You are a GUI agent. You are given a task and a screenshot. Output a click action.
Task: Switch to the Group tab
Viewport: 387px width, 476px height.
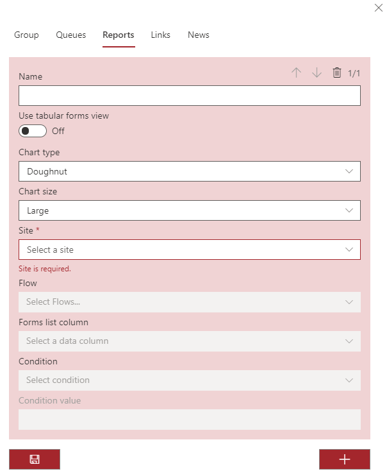point(26,35)
